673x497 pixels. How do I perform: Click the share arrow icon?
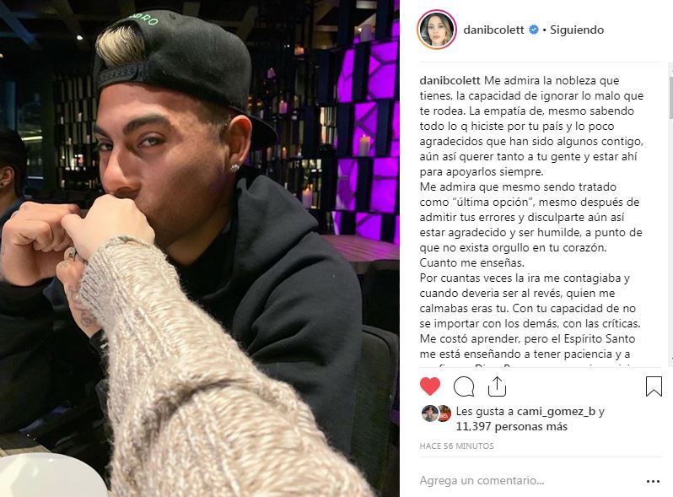pos(497,386)
